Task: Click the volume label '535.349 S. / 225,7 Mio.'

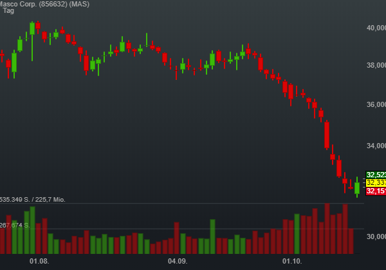Action: [33, 200]
